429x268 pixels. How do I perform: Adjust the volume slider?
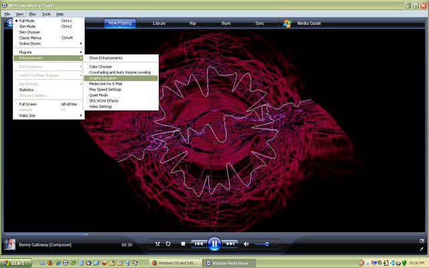266,244
